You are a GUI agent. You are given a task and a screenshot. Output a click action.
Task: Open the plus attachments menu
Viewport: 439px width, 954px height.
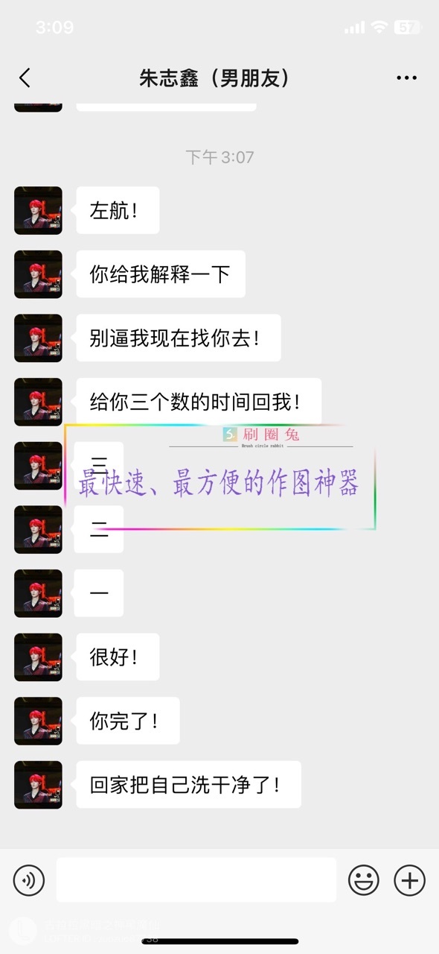[x=409, y=880]
